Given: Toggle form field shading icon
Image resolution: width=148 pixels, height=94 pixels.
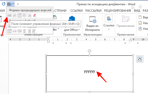Looking at the screenshot, I should pyautogui.click(x=30, y=15).
